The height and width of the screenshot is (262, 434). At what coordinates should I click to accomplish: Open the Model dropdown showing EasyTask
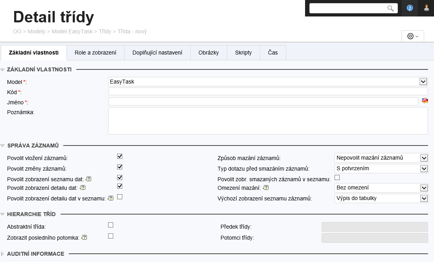(x=423, y=82)
